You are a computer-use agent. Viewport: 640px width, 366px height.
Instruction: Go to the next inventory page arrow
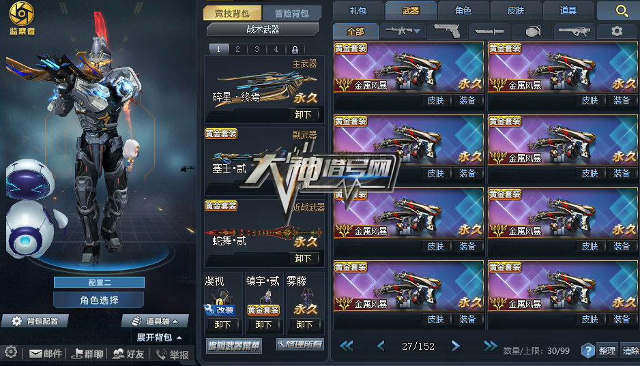[x=456, y=346]
